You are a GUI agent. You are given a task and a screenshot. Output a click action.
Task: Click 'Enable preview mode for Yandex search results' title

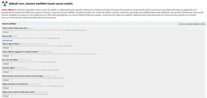(18, 92)
